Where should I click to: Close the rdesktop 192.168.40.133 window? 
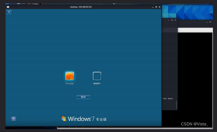pyautogui.click(x=159, y=7)
